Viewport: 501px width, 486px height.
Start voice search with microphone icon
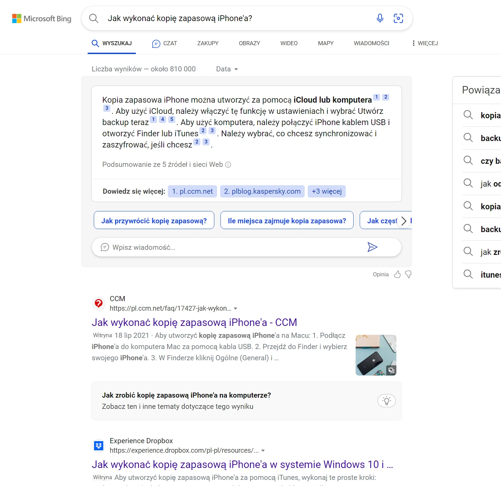coord(380,18)
